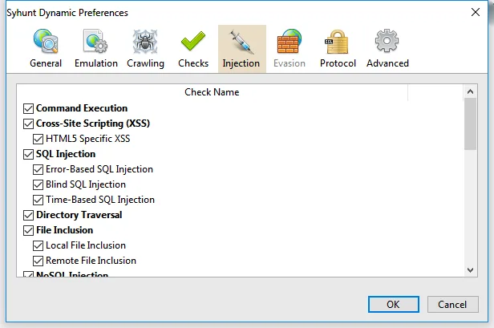Select the Local File Inclusion label
This screenshot has height=328, width=494.
click(86, 245)
